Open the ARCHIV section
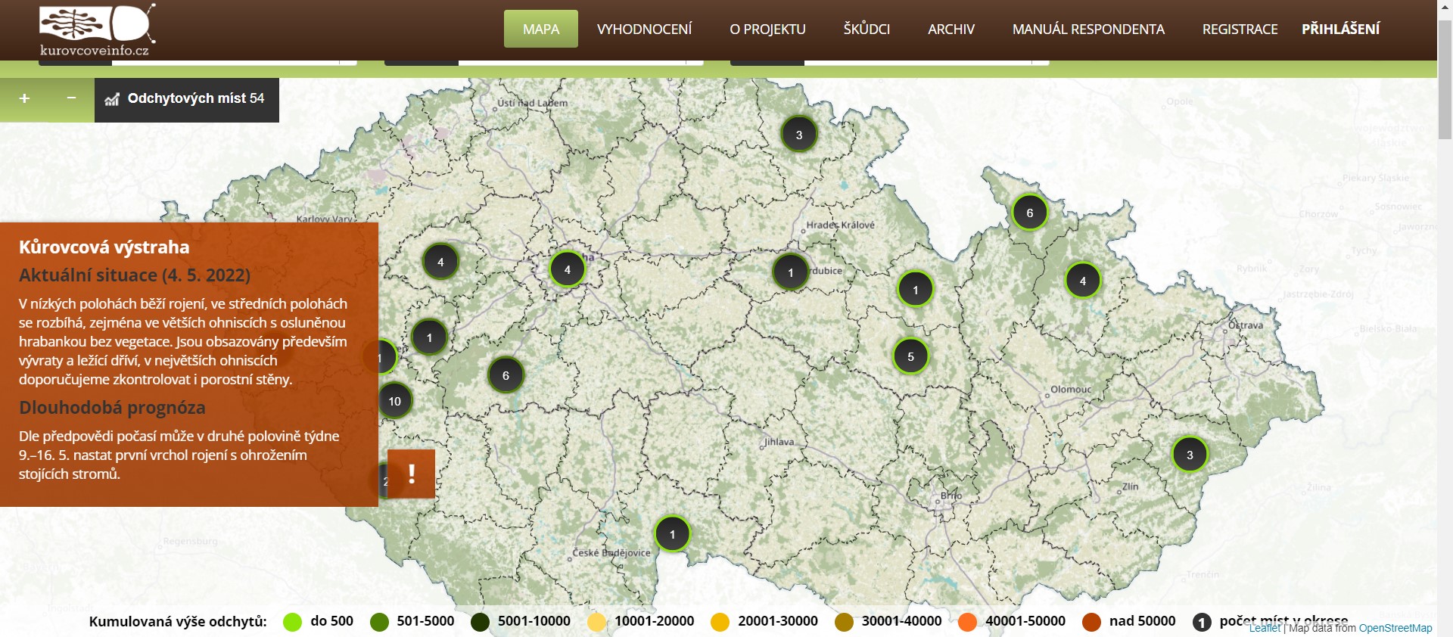1453x637 pixels. (951, 30)
